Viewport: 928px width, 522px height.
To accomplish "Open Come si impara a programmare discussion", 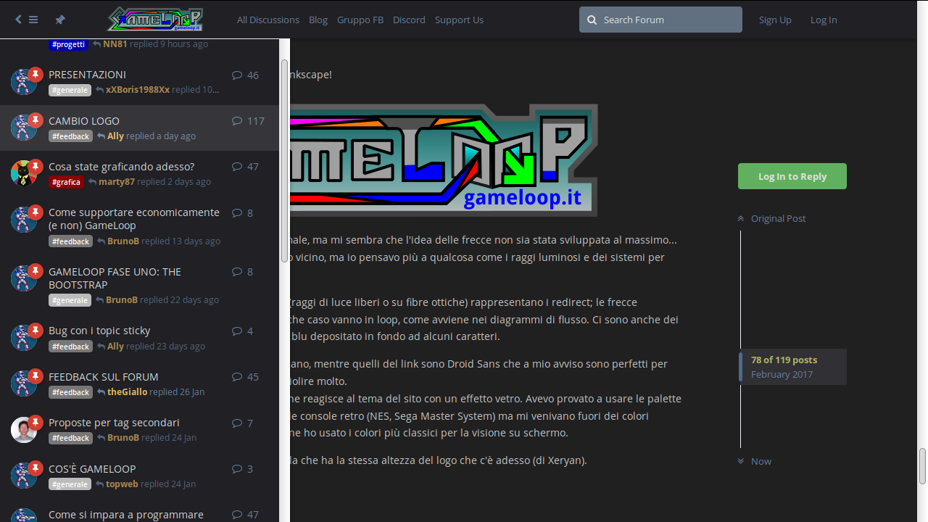I will 126,515.
